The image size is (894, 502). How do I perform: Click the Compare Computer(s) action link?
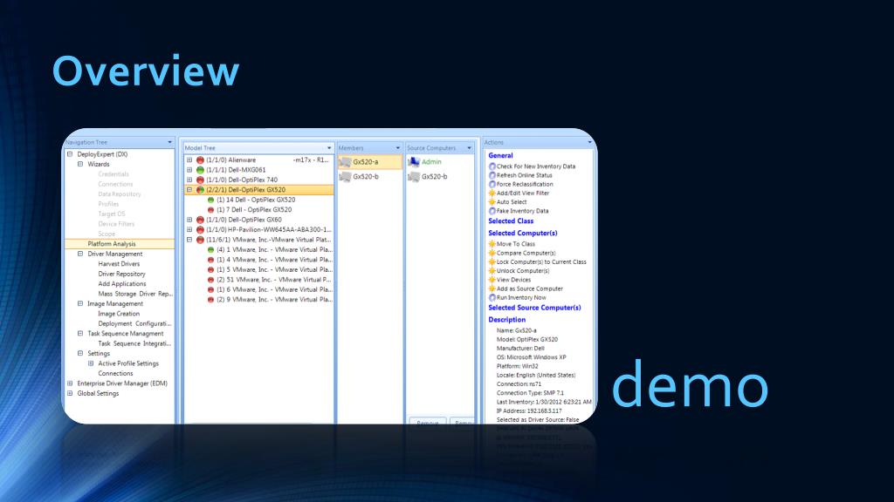pos(526,253)
